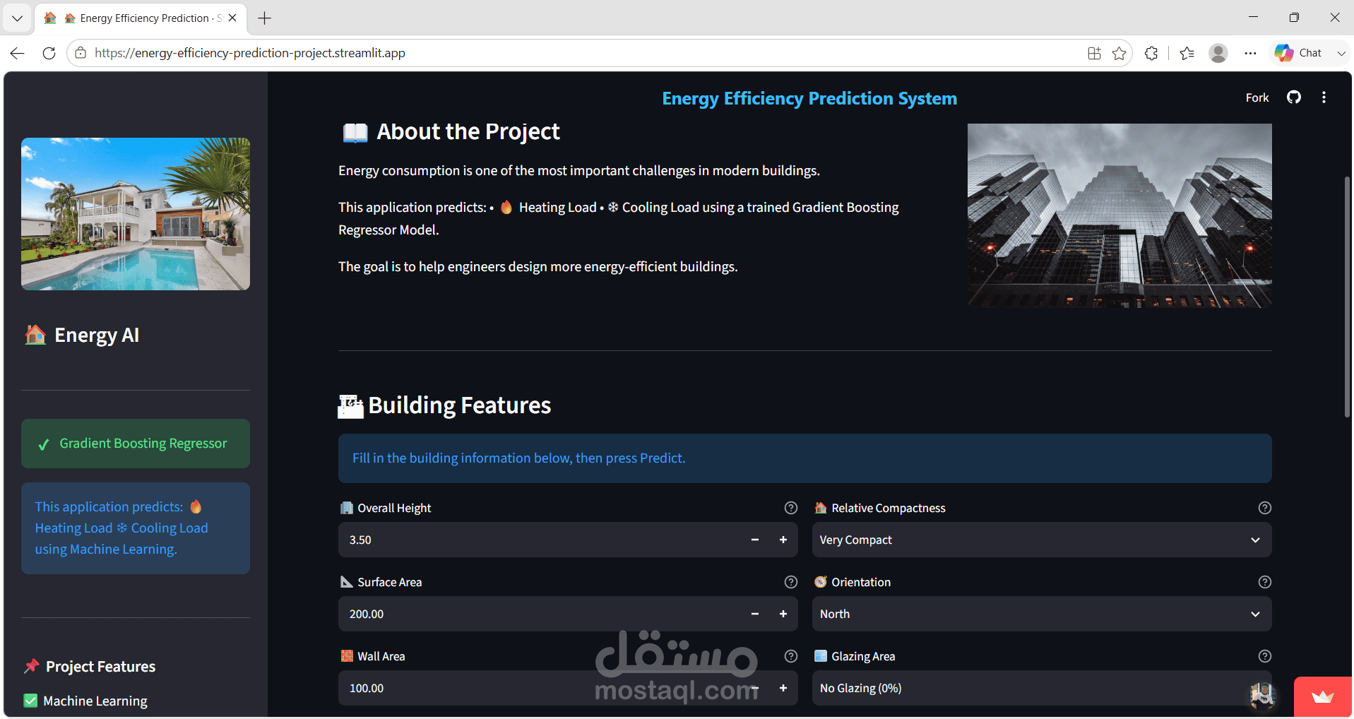The height and width of the screenshot is (719, 1354).
Task: Click the browser refresh icon
Action: 49,53
